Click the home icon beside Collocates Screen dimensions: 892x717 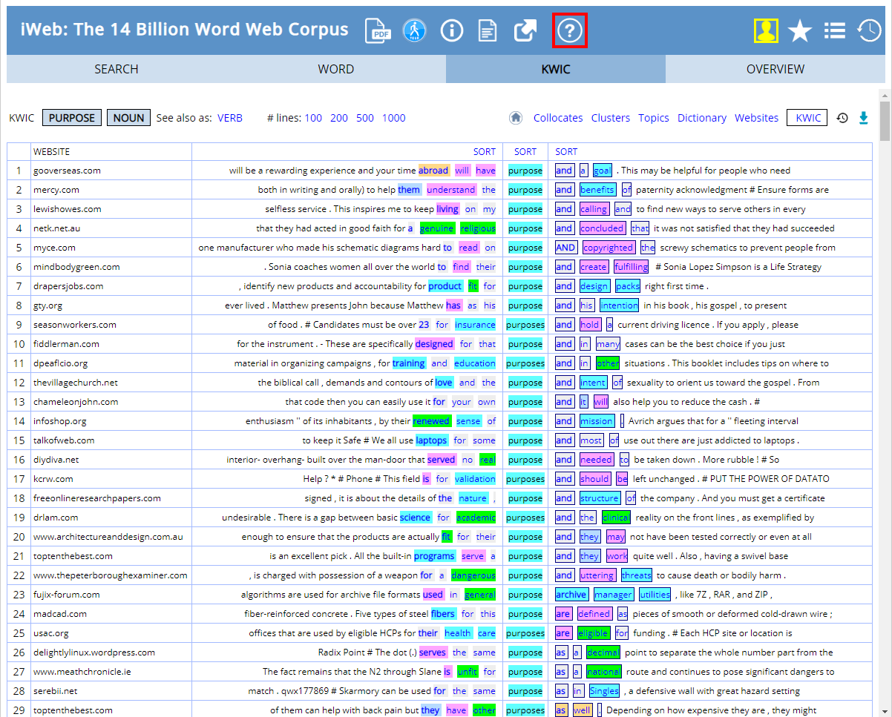point(516,118)
